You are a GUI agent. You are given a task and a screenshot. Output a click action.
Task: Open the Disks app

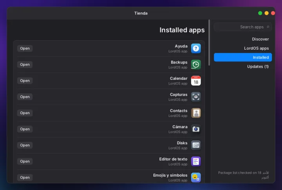point(25,145)
